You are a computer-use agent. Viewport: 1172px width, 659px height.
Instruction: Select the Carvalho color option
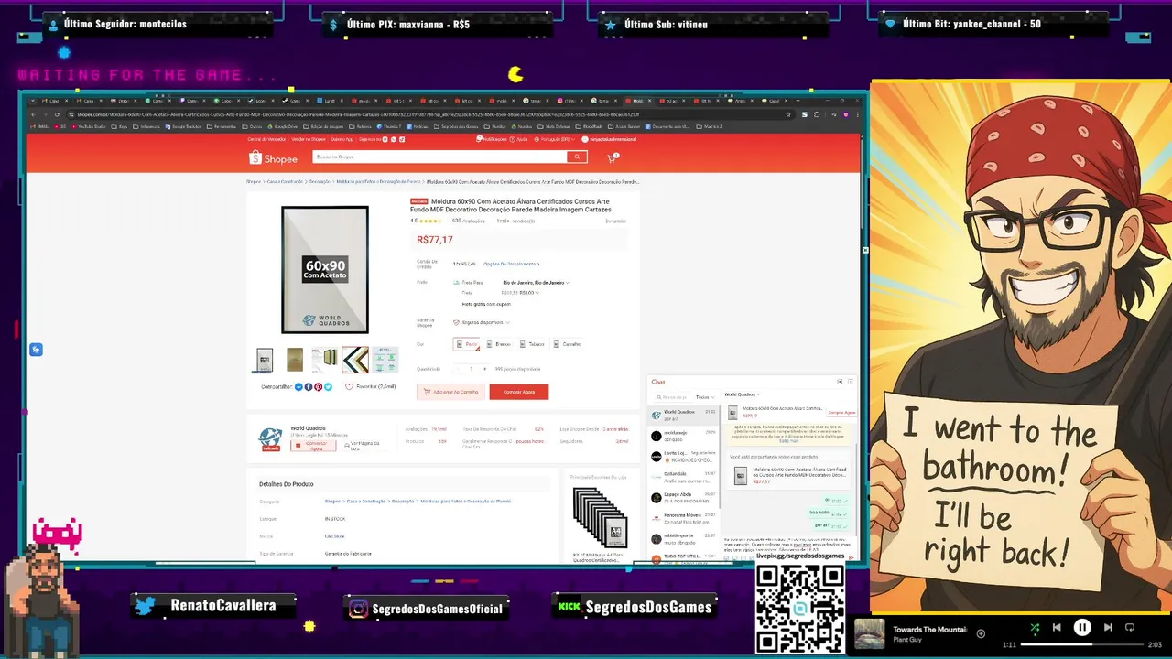click(x=567, y=344)
